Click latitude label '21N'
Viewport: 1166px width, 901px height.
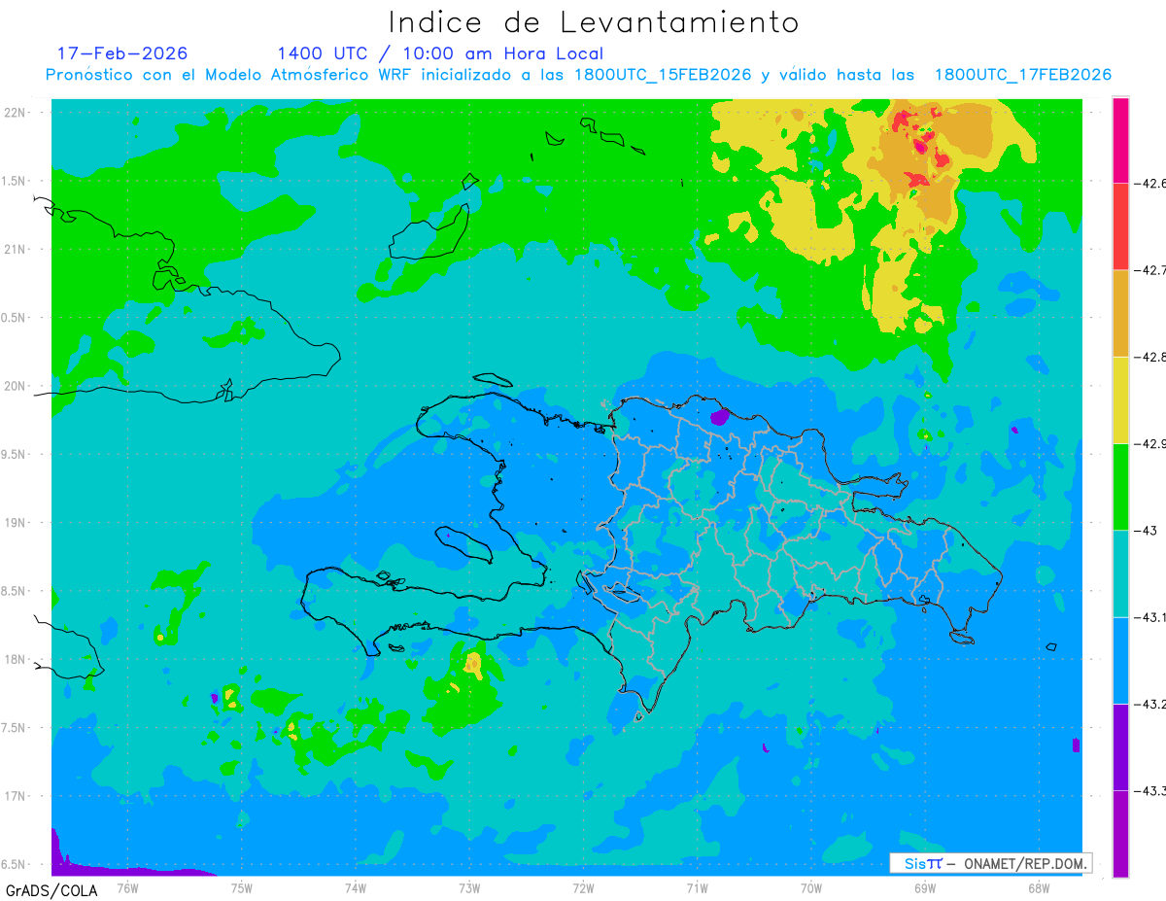[x=17, y=250]
